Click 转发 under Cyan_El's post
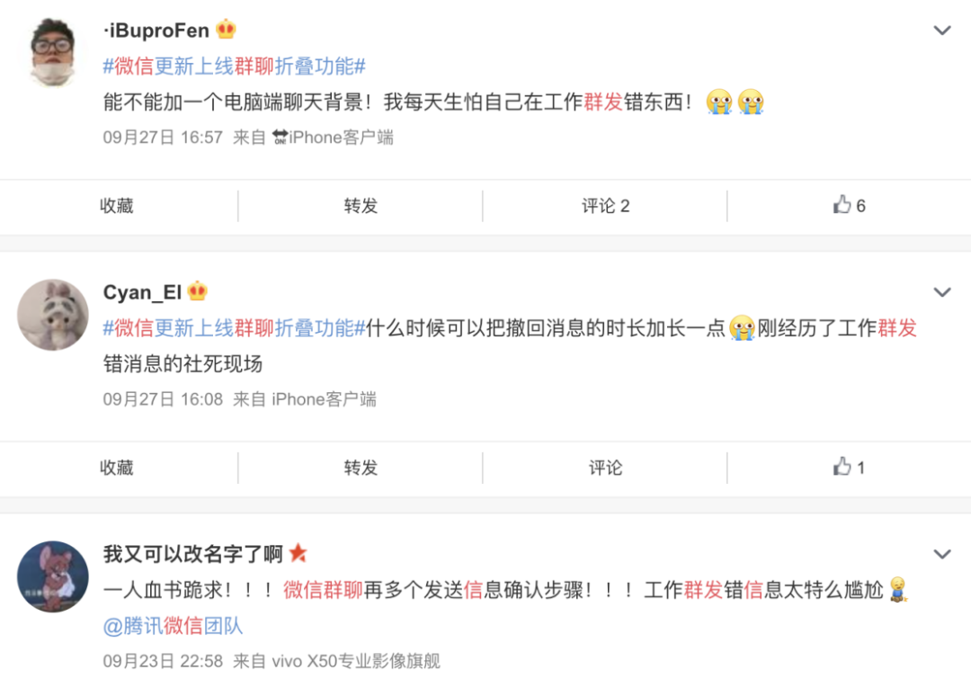 point(361,468)
